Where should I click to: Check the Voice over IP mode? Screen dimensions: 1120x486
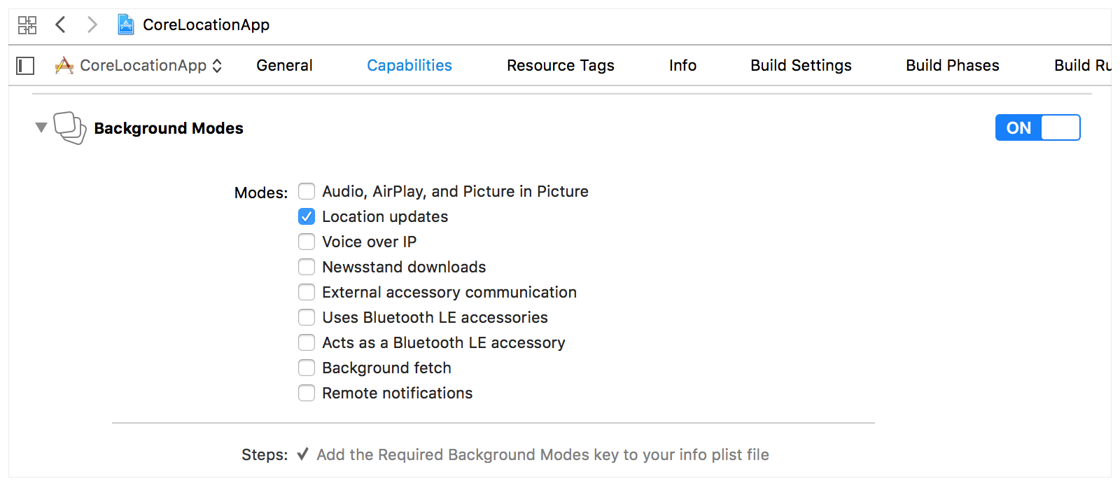coord(307,242)
